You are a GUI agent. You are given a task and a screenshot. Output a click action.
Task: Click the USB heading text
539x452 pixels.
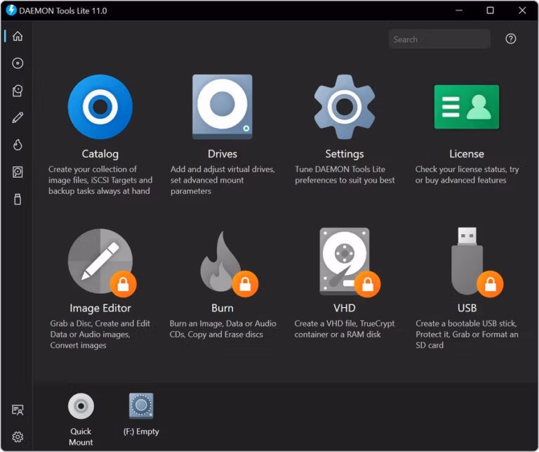467,308
